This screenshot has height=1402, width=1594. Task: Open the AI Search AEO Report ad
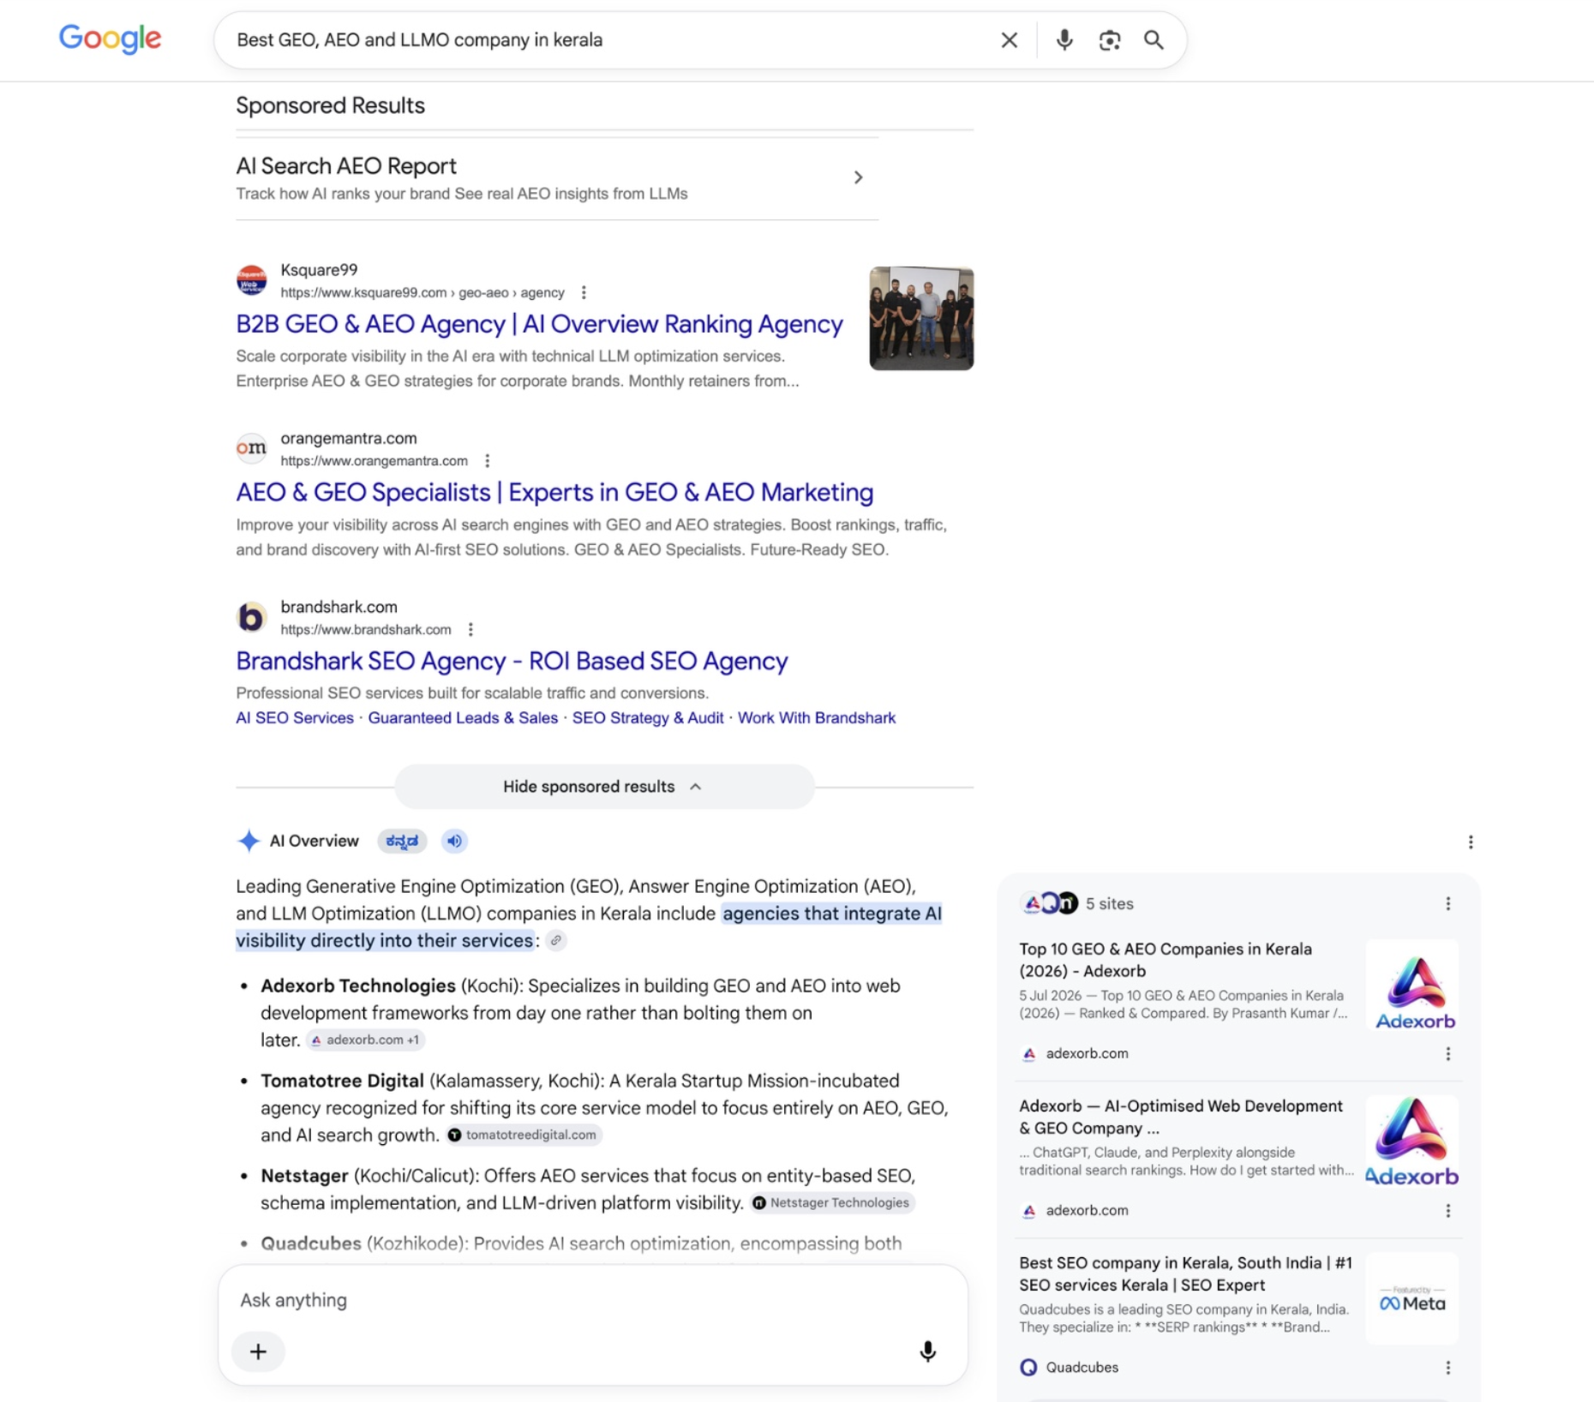click(x=557, y=178)
